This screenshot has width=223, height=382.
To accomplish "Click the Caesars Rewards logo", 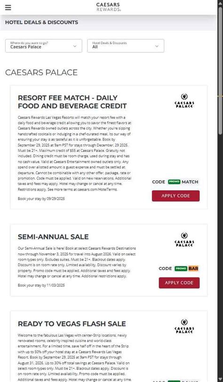I will point(108,7).
